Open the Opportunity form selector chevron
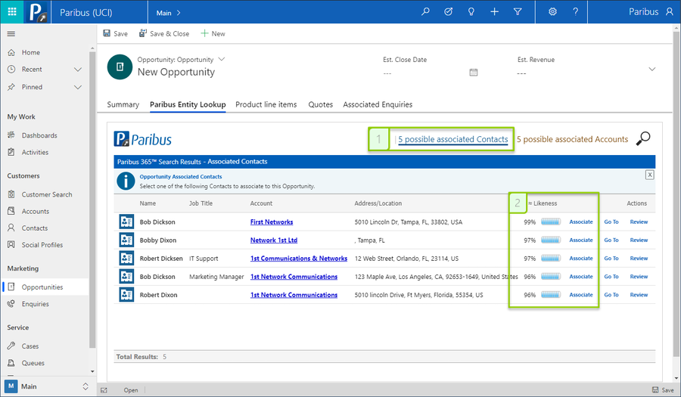 click(222, 59)
